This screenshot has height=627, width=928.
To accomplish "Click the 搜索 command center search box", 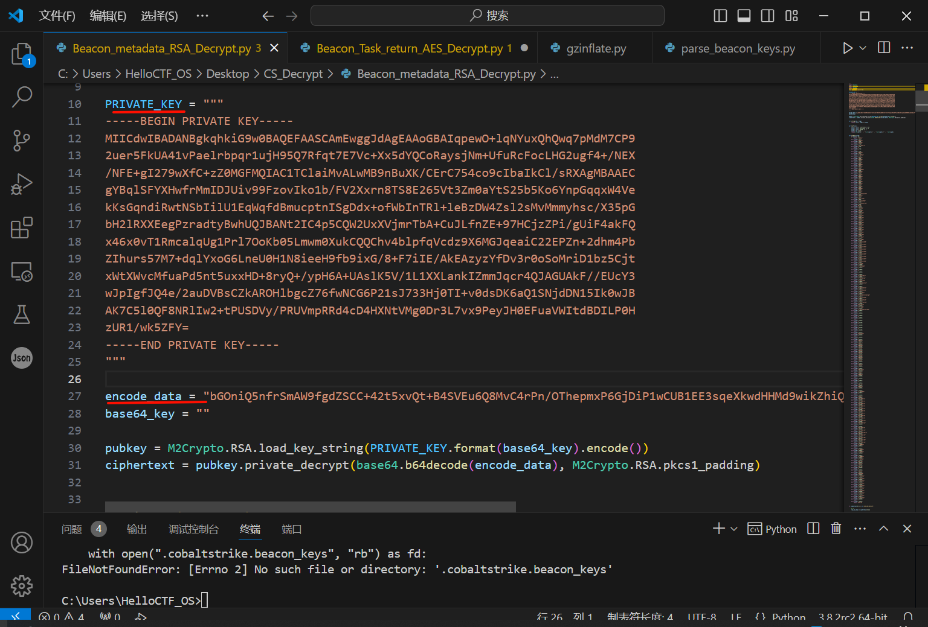I will coord(487,16).
